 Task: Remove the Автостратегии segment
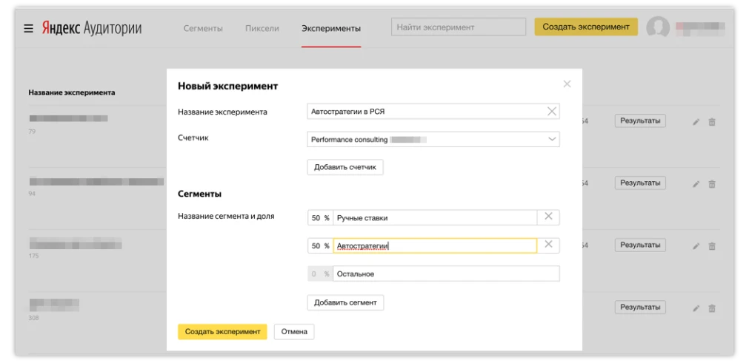point(548,245)
